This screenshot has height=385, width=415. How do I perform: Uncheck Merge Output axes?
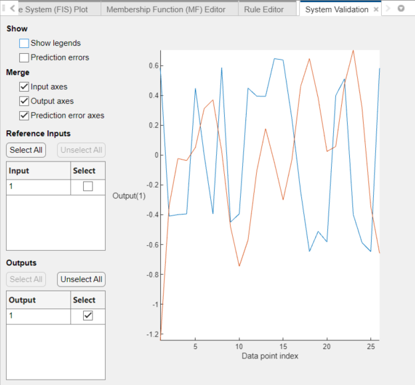[24, 101]
